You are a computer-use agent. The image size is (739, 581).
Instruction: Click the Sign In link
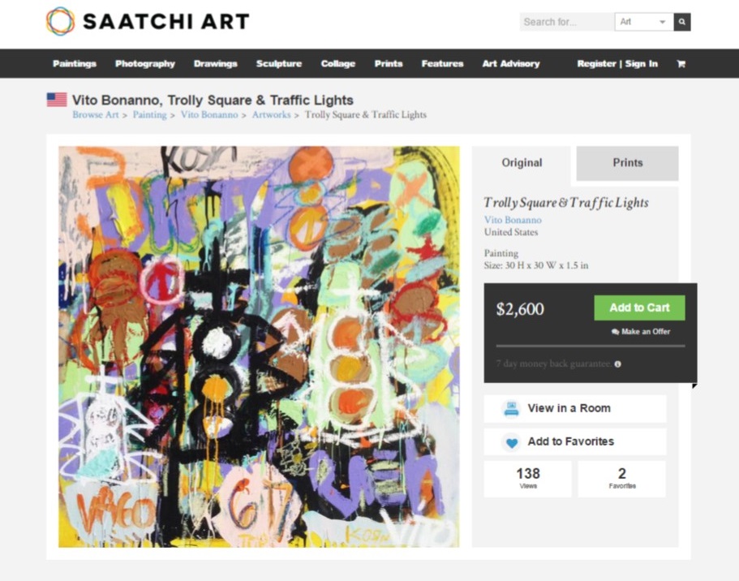[642, 63]
